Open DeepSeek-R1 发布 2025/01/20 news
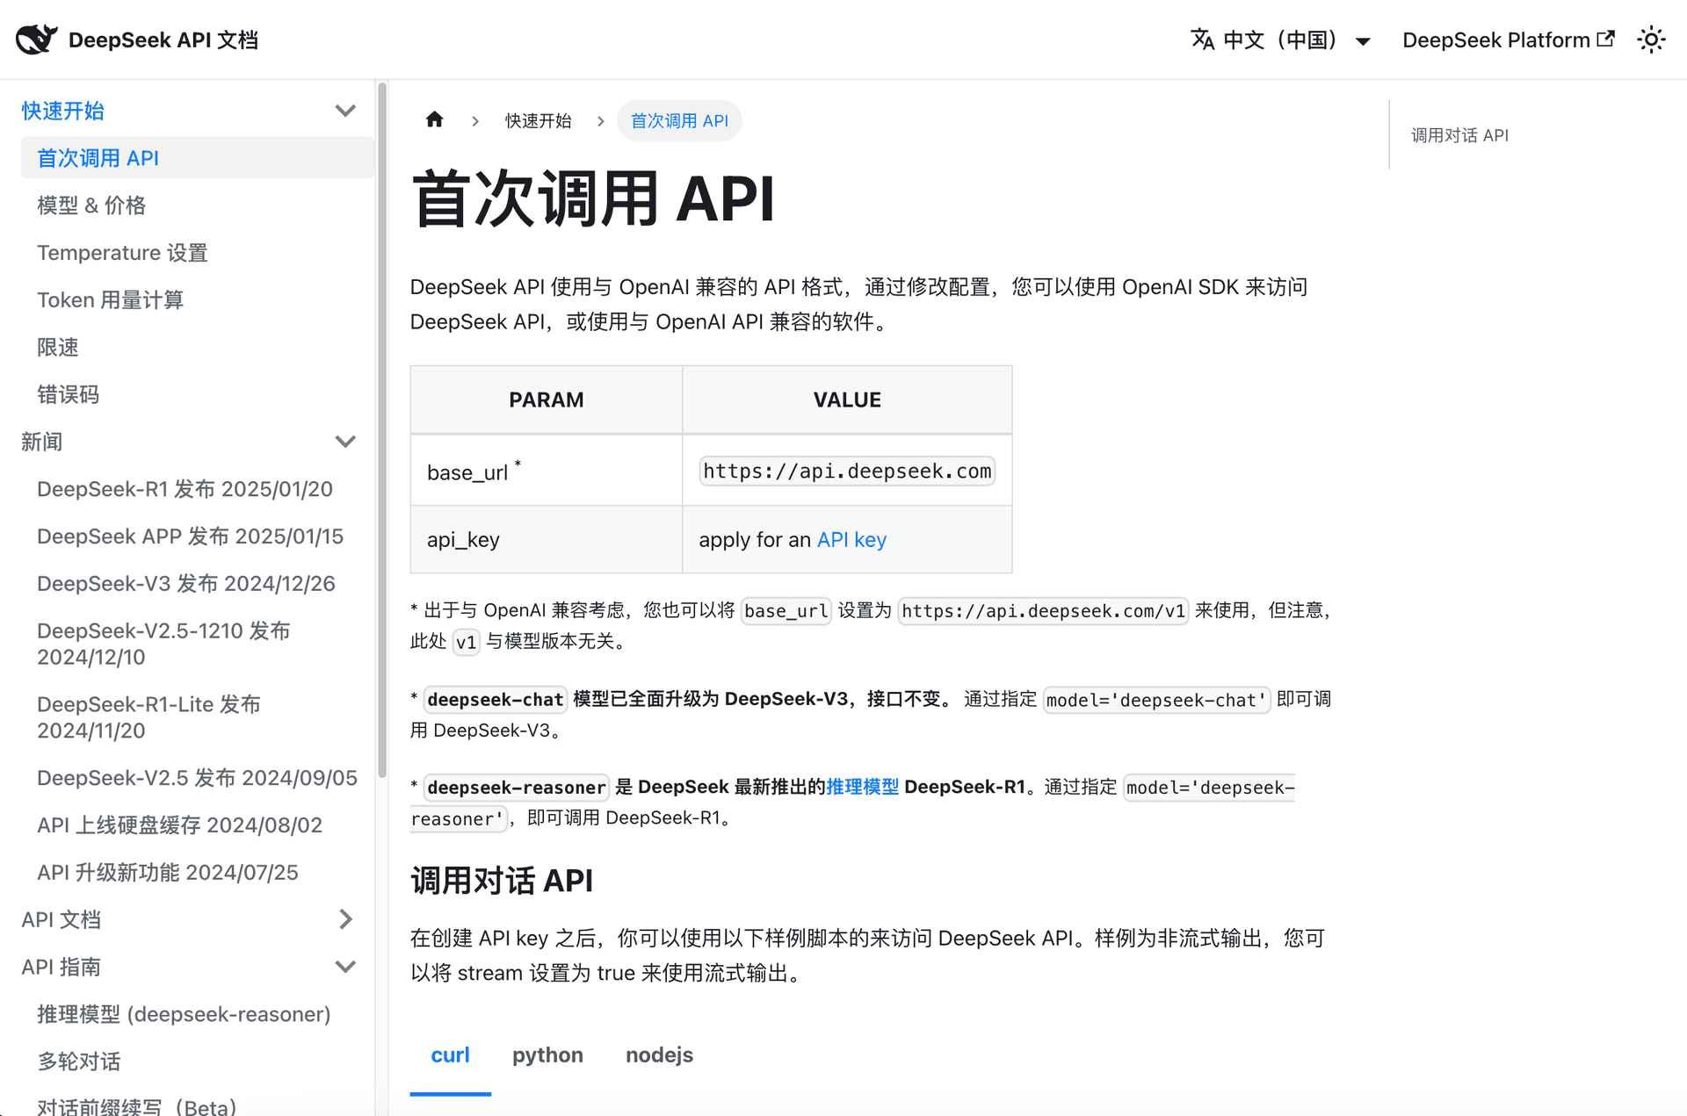1687x1116 pixels. point(185,489)
